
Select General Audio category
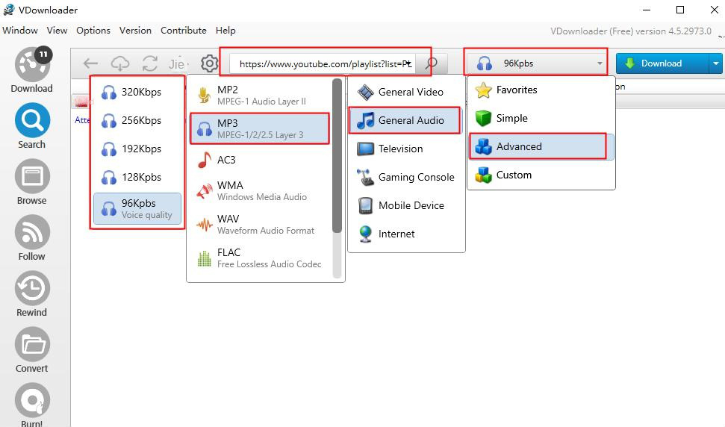click(x=406, y=120)
